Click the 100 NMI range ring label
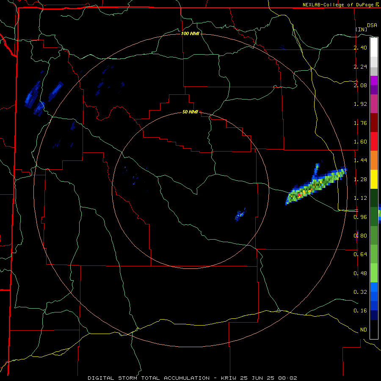The width and height of the screenshot is (381, 381). [190, 33]
